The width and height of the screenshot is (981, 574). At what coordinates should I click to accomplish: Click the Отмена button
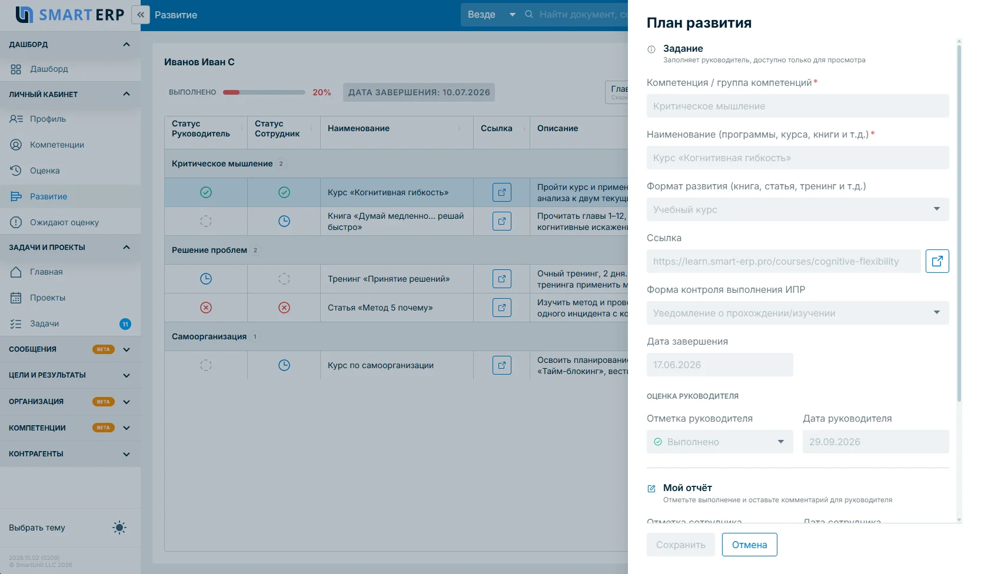pos(750,545)
